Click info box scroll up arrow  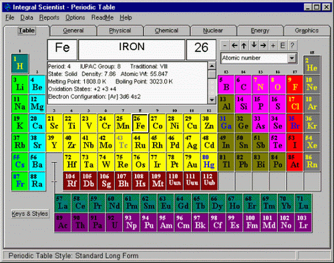(x=212, y=66)
